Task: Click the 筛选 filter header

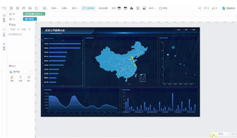Action: point(12,25)
